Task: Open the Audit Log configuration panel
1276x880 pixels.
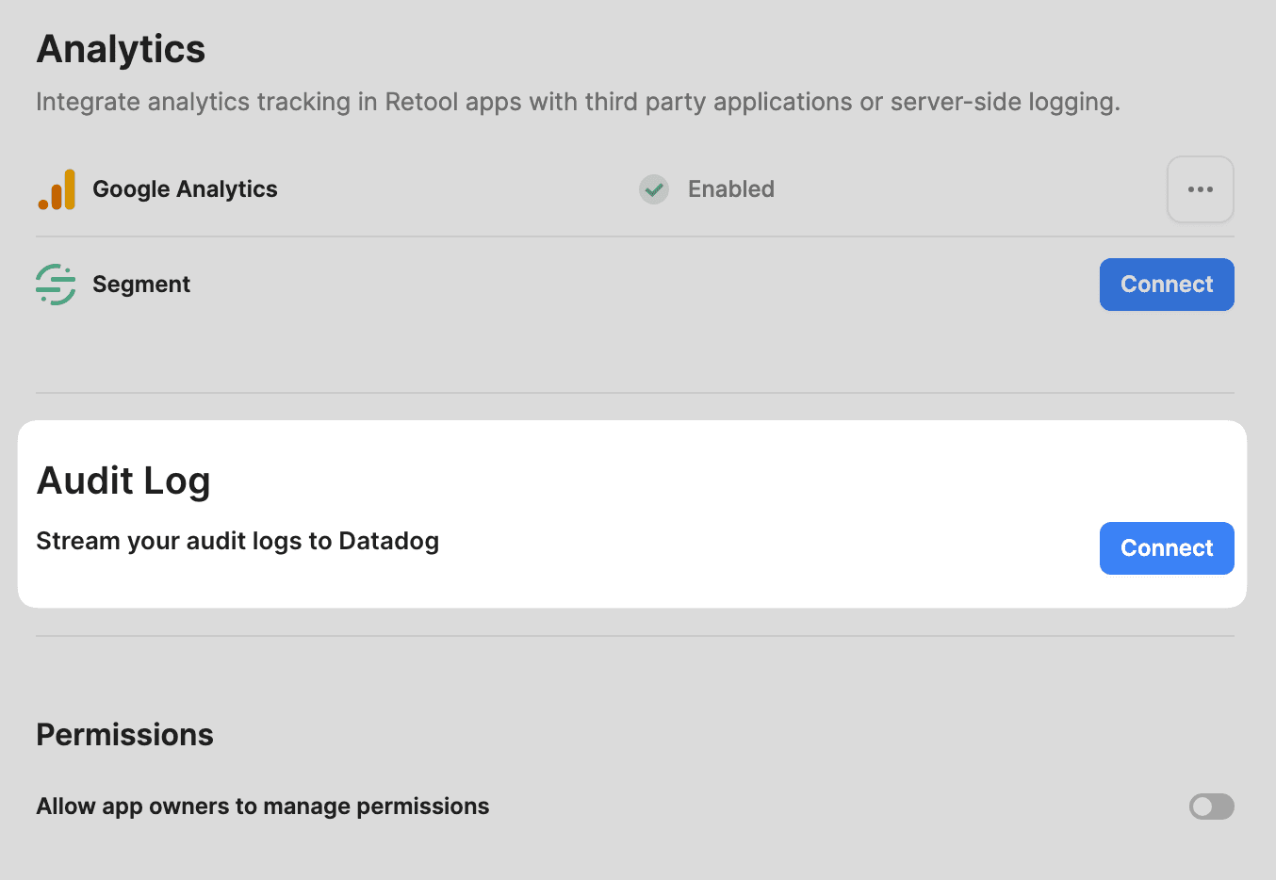Action: 123,481
